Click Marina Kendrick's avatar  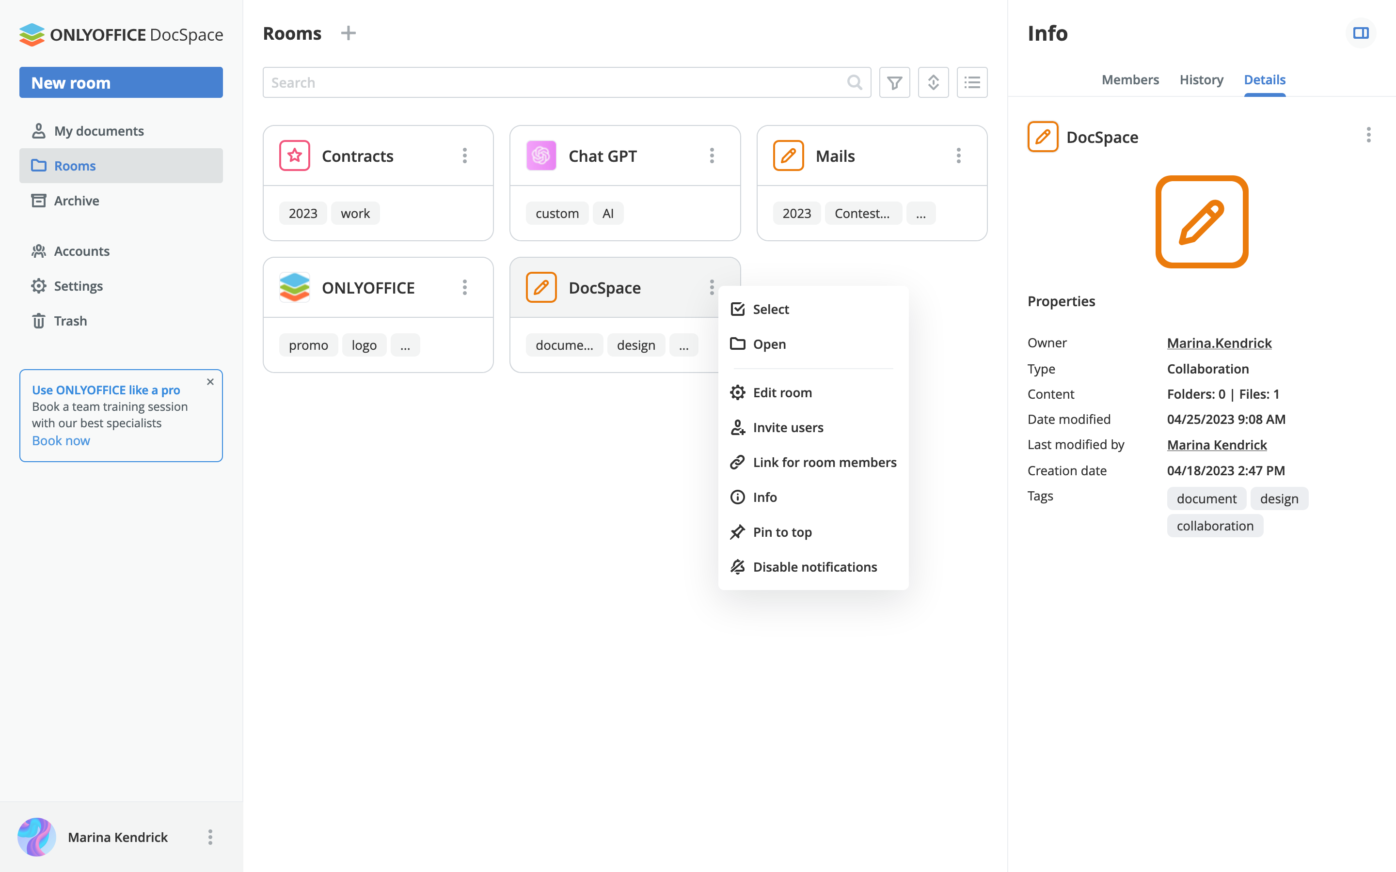tap(36, 836)
